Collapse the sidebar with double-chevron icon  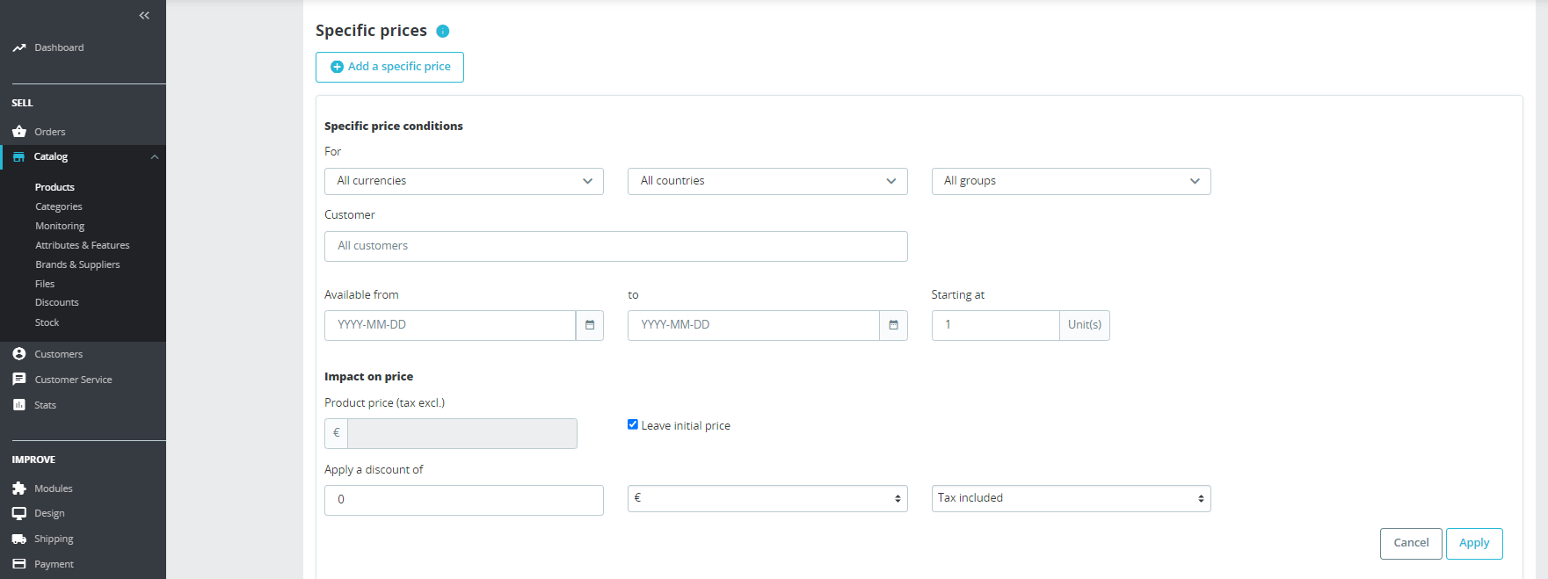(x=144, y=16)
